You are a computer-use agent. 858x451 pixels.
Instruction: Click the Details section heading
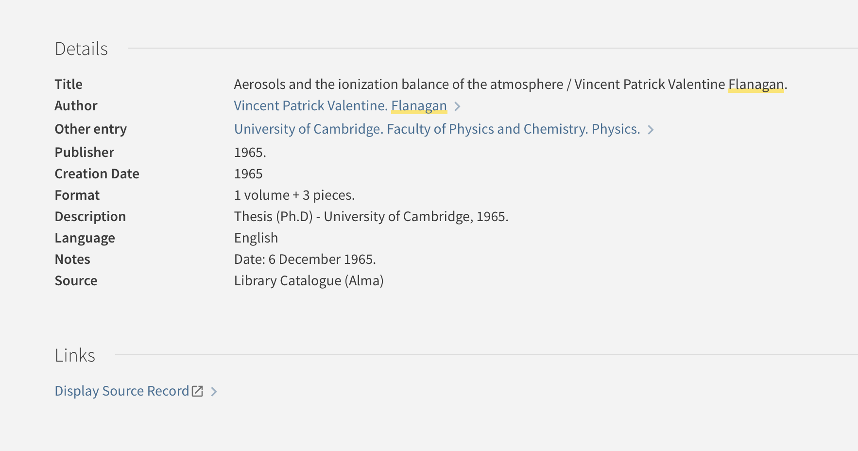pyautogui.click(x=81, y=49)
